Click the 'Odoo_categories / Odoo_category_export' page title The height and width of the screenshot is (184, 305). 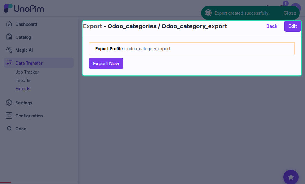[x=167, y=26]
